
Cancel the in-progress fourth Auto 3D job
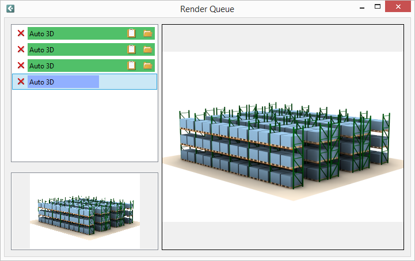pyautogui.click(x=21, y=82)
